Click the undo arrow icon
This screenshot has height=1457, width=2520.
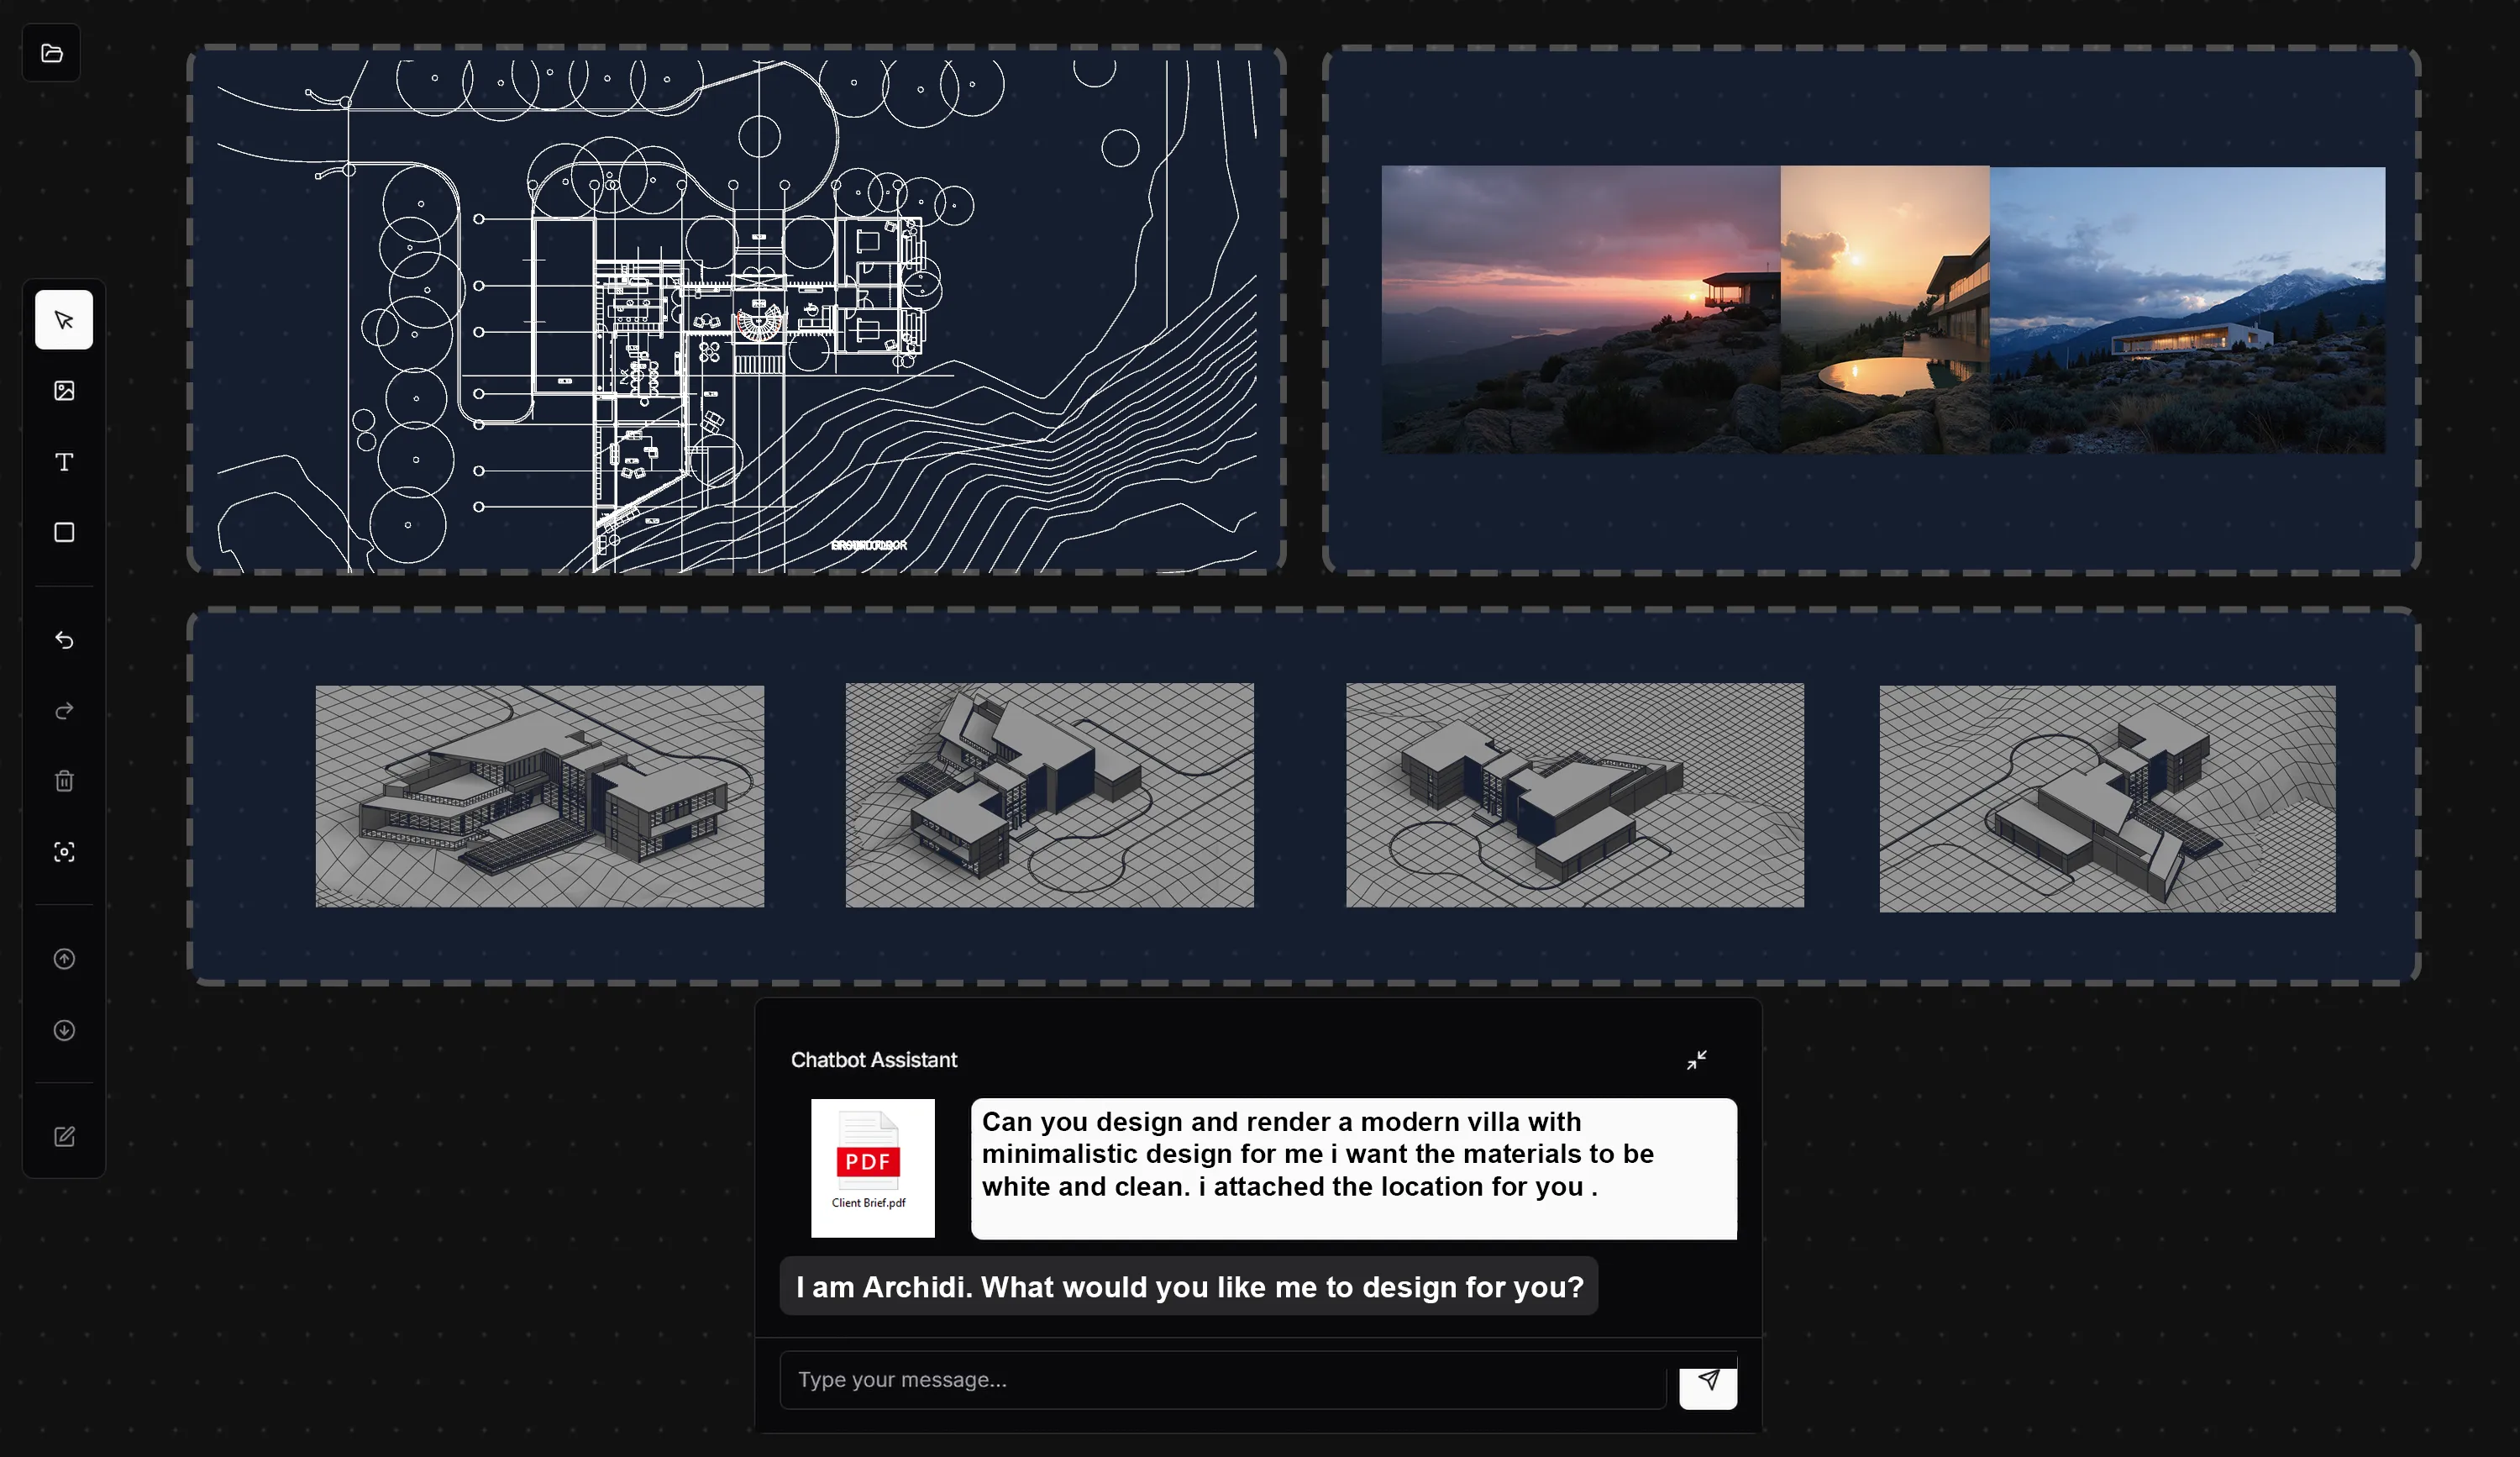point(64,640)
